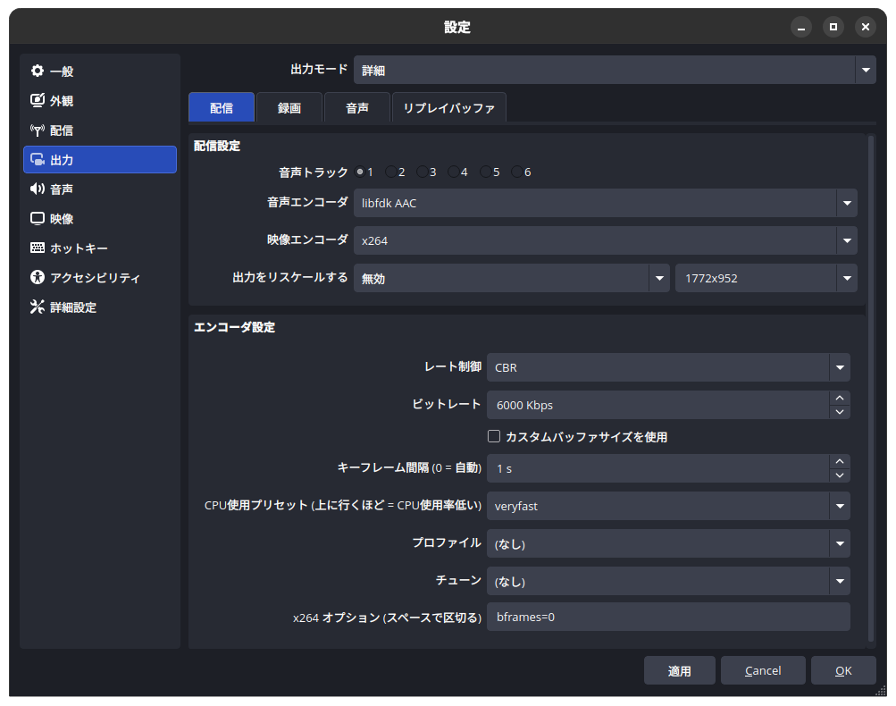
Task: Select audio track 2 radio button
Action: point(391,172)
